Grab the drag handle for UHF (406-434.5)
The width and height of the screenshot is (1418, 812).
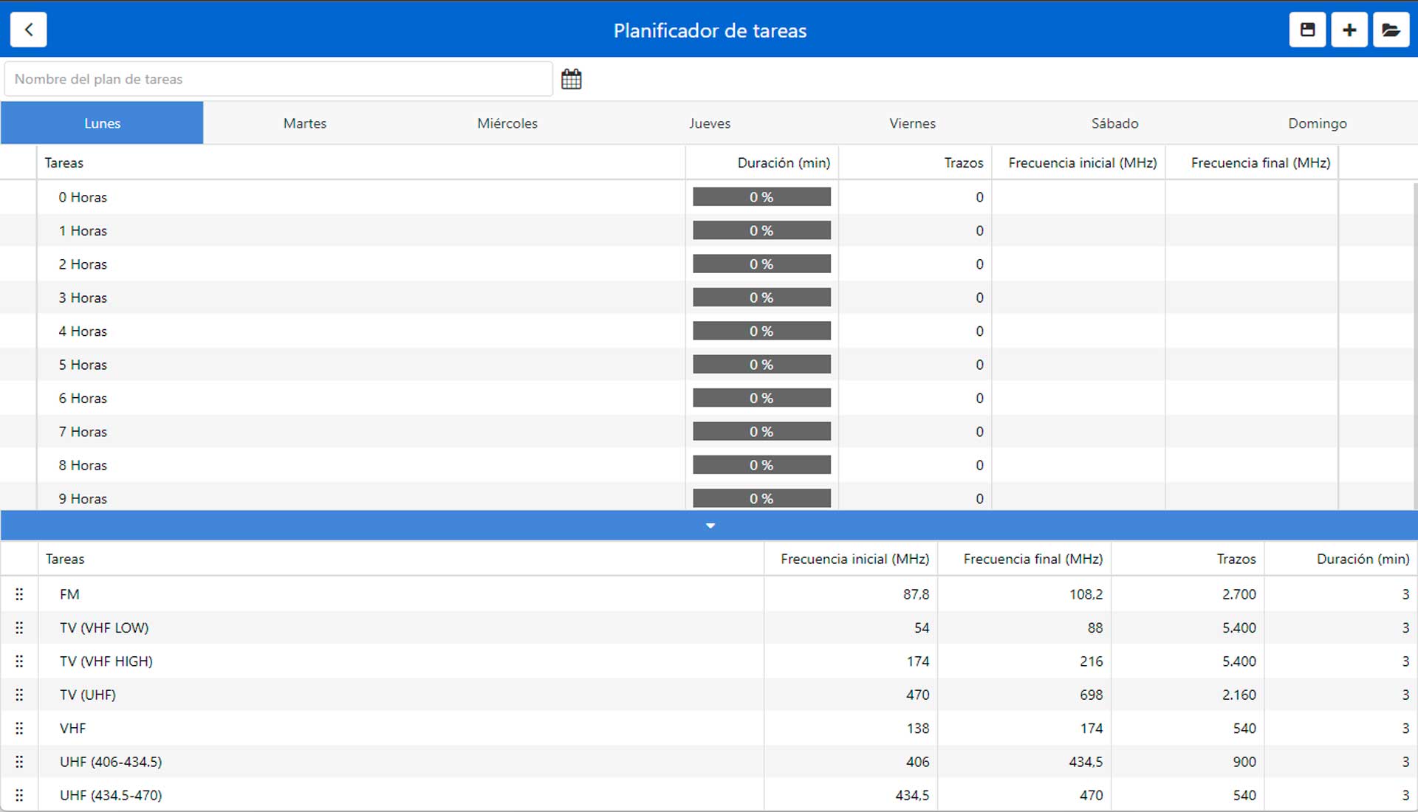tap(19, 762)
